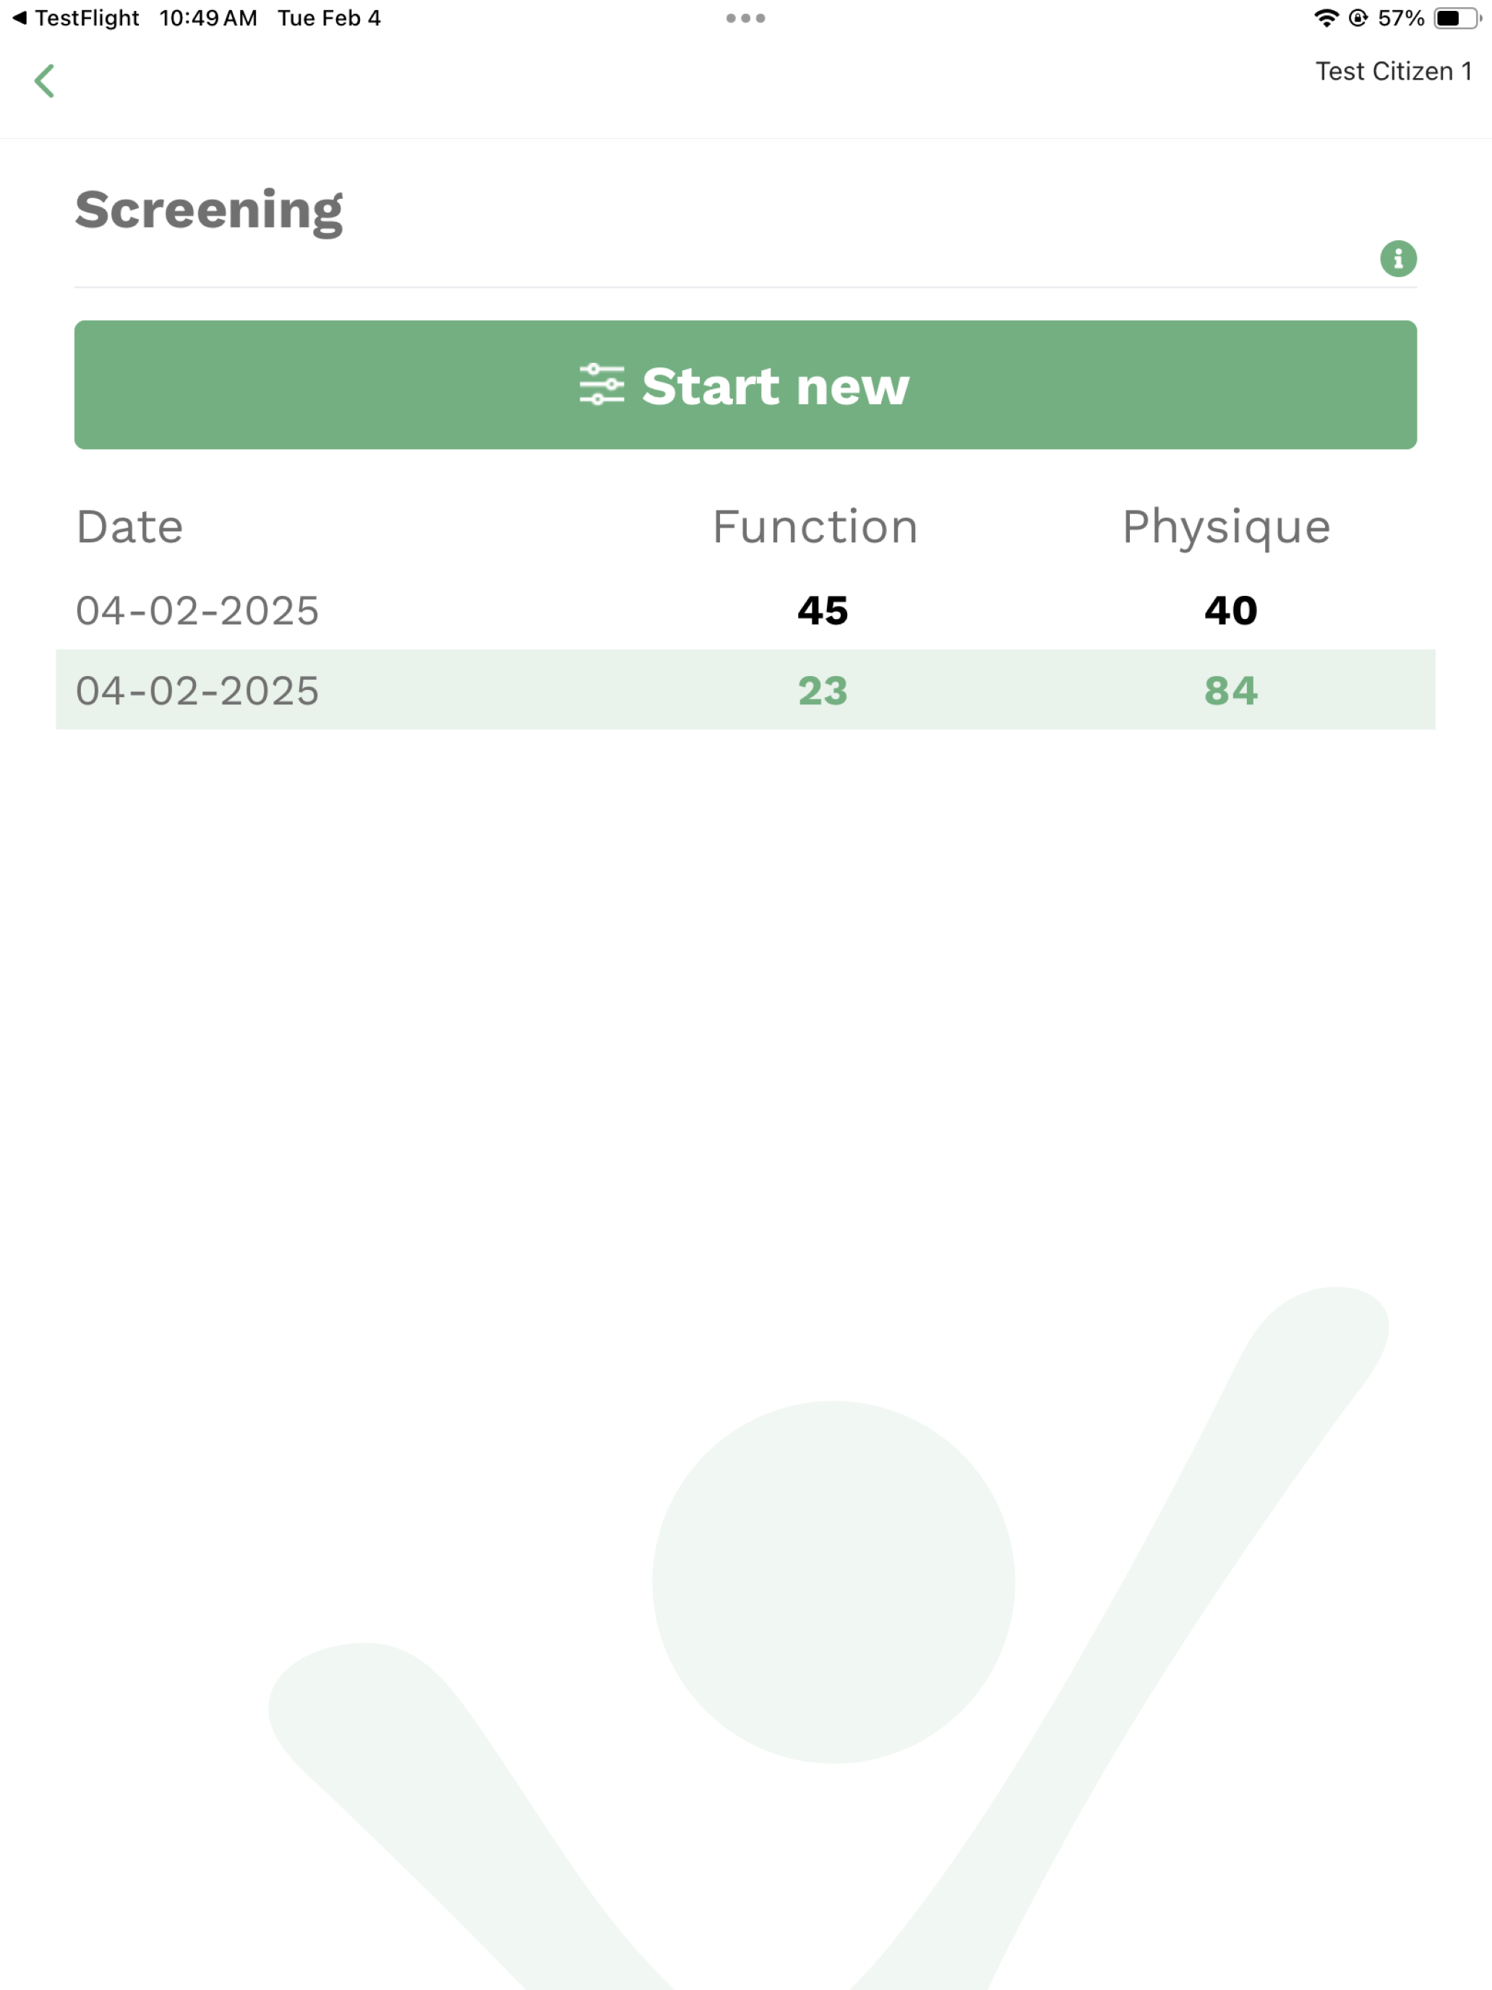
Task: Click the Physique column header
Action: pyautogui.click(x=1226, y=527)
